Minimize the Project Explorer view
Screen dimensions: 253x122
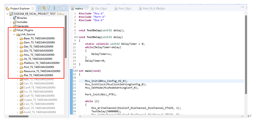59,7
